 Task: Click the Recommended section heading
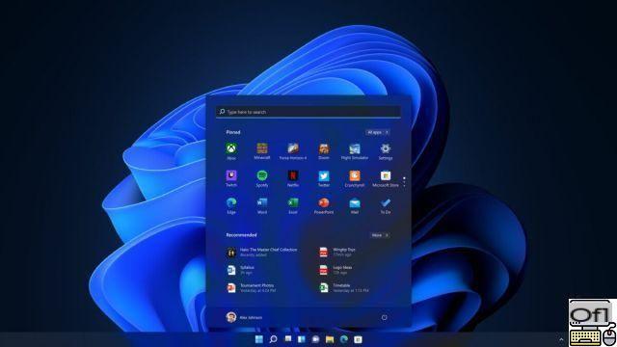tap(241, 235)
